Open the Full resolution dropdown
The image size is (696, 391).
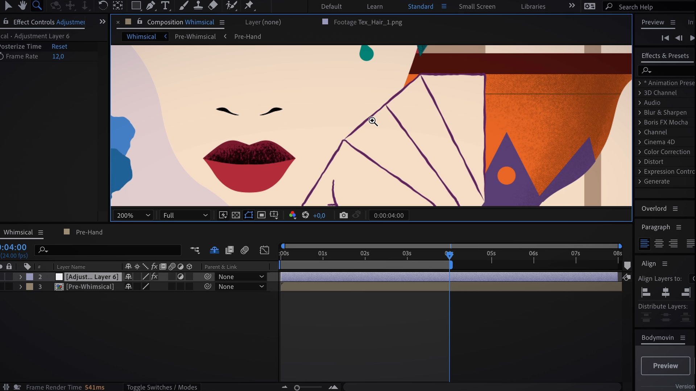click(x=185, y=215)
